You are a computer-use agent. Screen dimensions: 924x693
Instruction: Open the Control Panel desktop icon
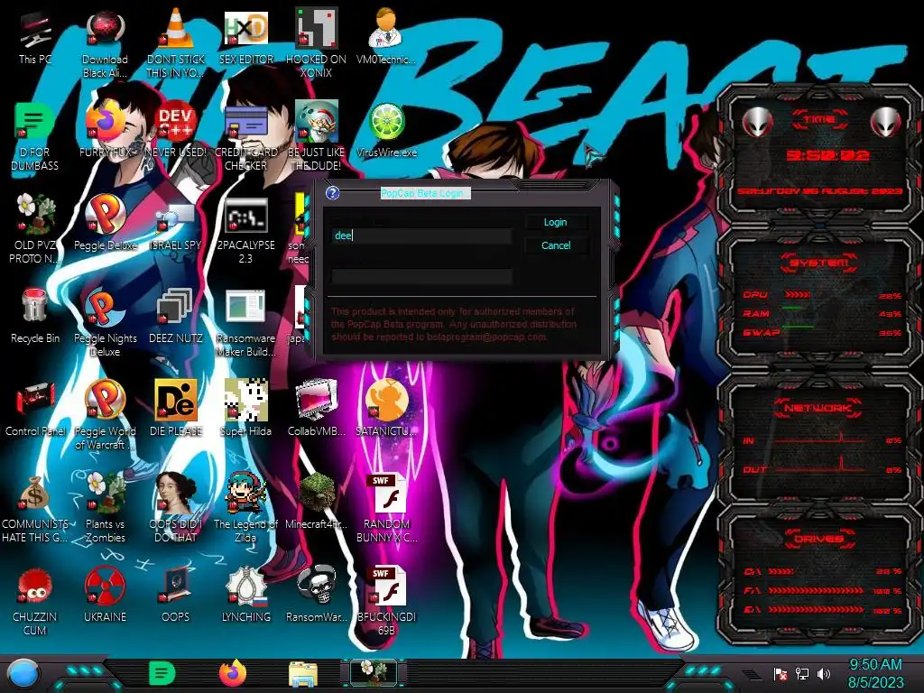coord(35,409)
